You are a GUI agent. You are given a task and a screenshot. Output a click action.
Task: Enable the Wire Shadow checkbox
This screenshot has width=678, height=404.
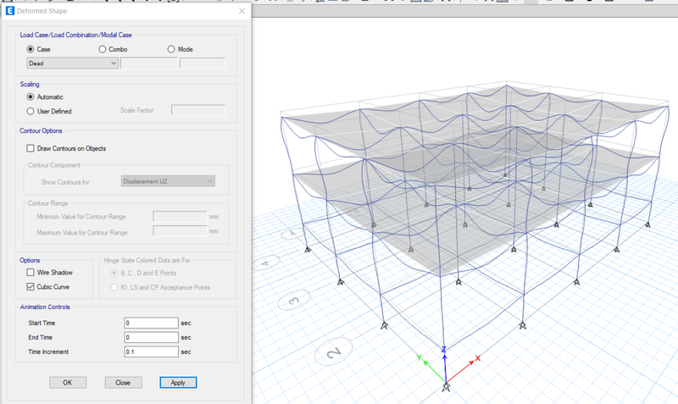(x=31, y=272)
